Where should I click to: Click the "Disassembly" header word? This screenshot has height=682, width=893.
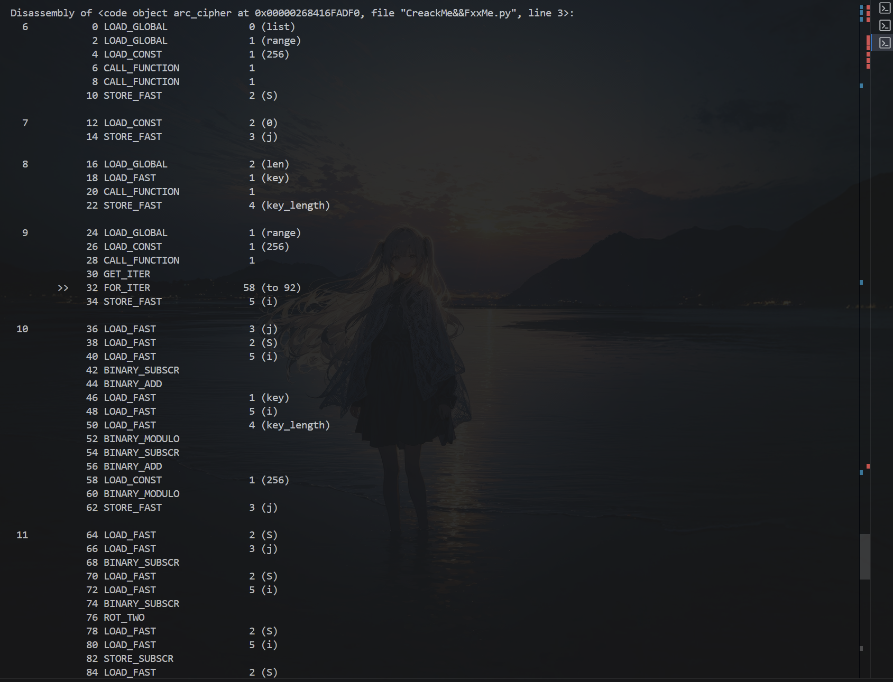[42, 13]
